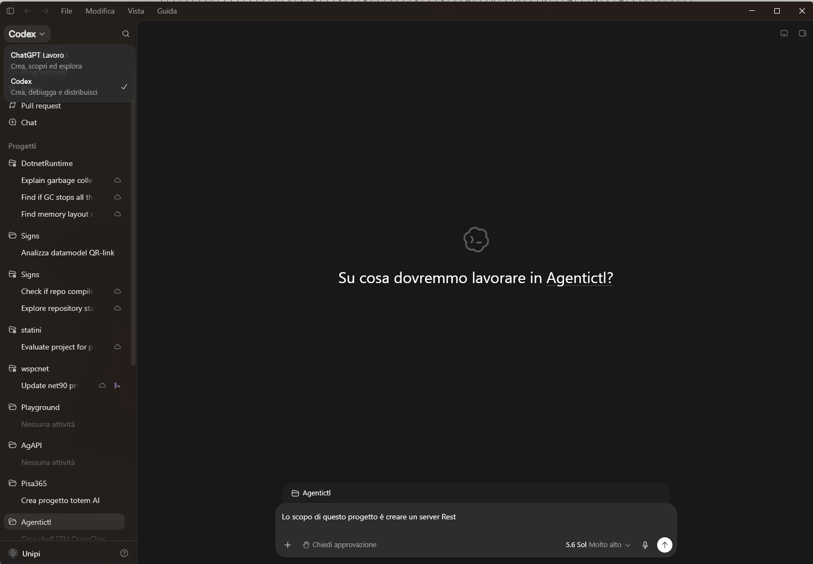
Task: Open the thread 'Evaluate project for p'
Action: click(57, 347)
